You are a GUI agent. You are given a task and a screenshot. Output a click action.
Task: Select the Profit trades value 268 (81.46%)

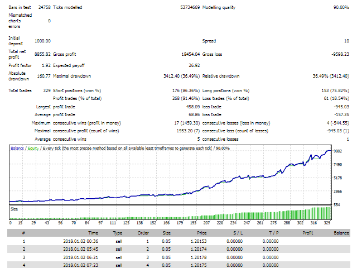[x=186, y=98]
